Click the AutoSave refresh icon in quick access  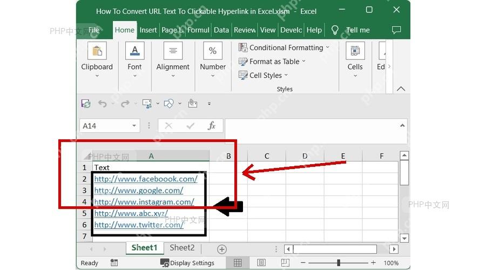tap(86, 104)
